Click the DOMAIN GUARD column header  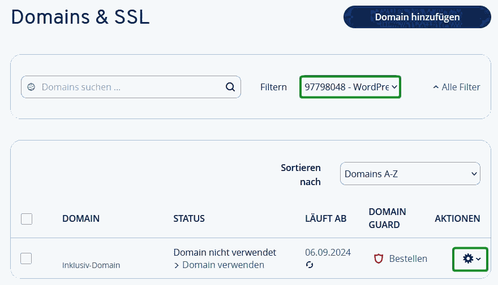coord(387,218)
